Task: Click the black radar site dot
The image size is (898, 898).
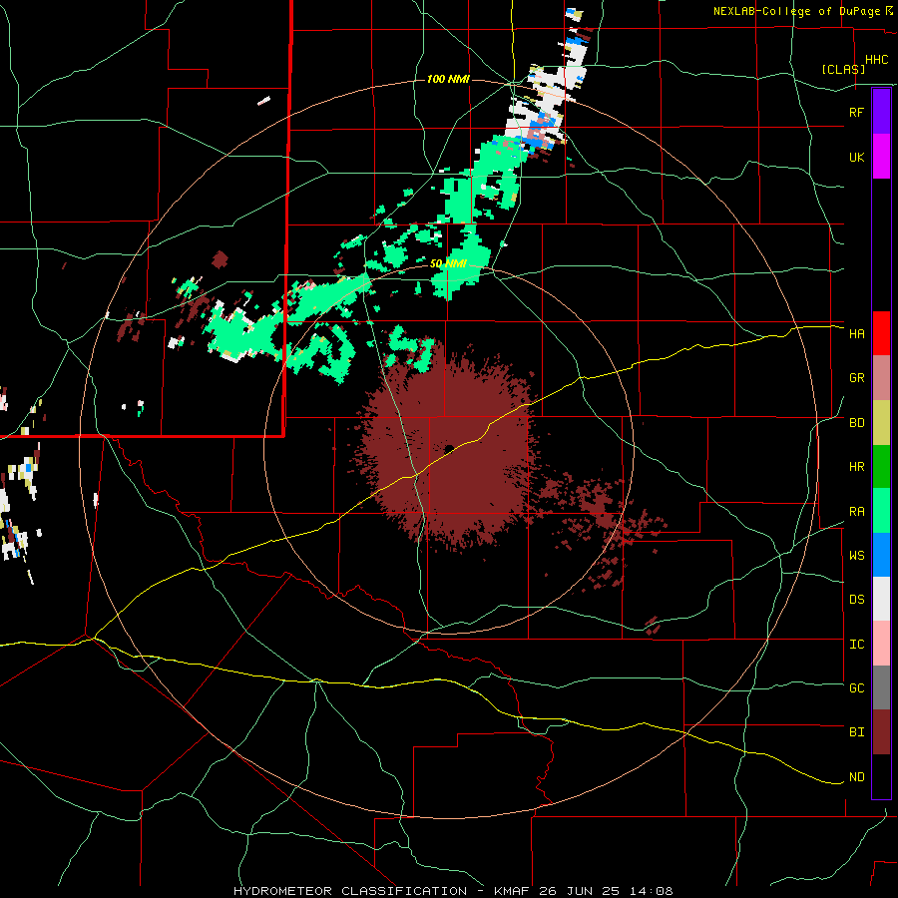Action: click(x=450, y=448)
